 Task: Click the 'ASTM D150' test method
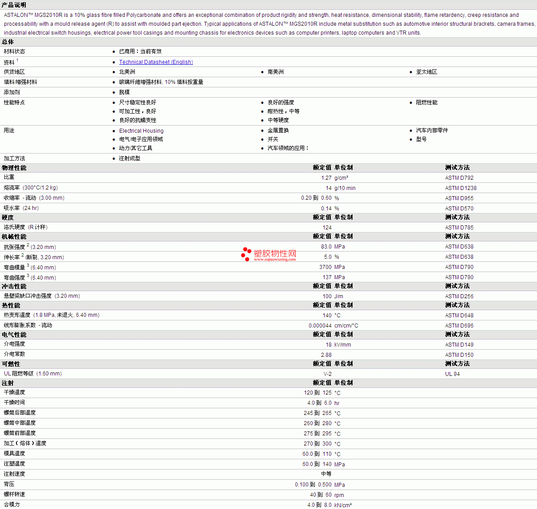click(459, 355)
